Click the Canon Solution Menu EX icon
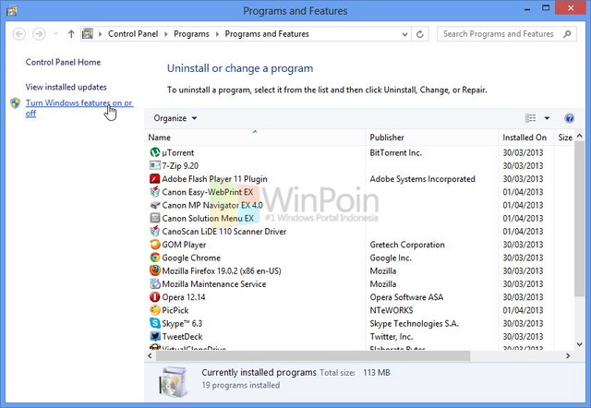This screenshot has height=408, width=591. click(x=155, y=218)
